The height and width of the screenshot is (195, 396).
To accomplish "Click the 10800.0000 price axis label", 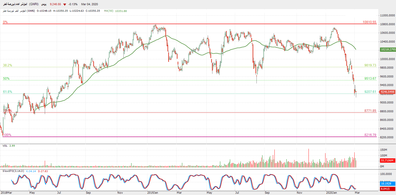I will (388, 24).
